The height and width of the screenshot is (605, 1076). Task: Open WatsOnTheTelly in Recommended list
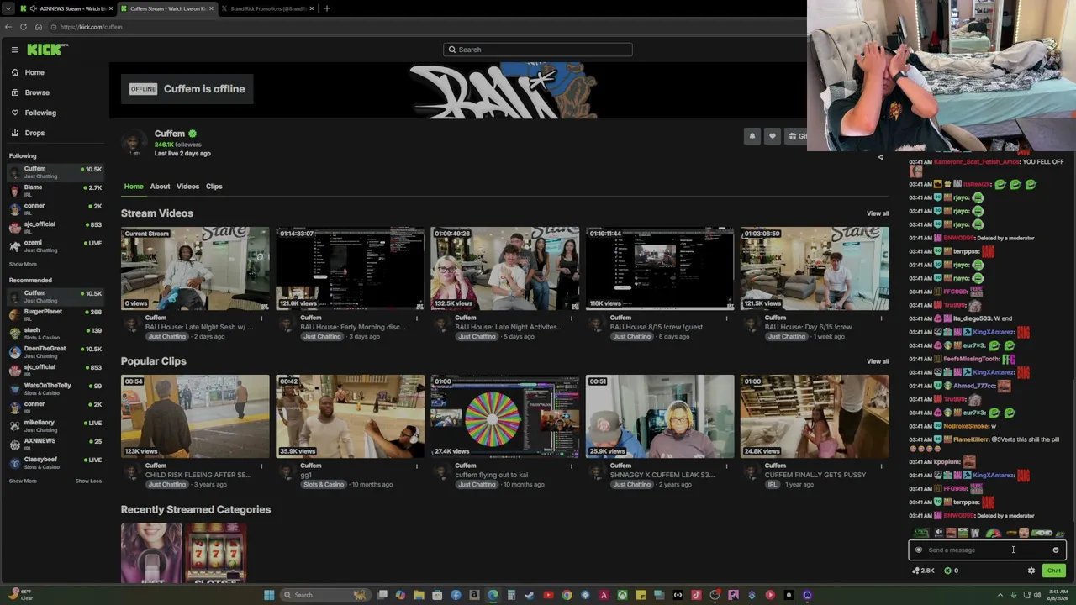tap(55, 388)
